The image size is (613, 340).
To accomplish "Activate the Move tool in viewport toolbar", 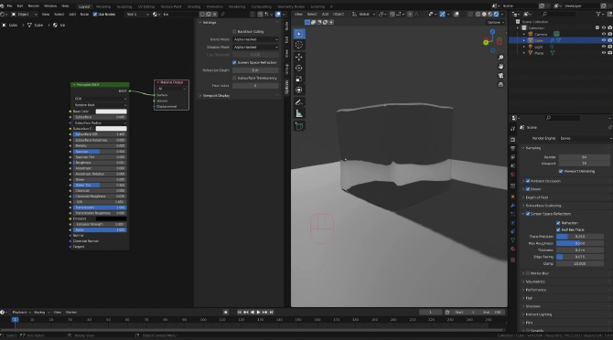I will coord(299,57).
